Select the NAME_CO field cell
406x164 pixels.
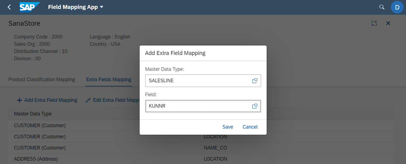tap(215, 148)
